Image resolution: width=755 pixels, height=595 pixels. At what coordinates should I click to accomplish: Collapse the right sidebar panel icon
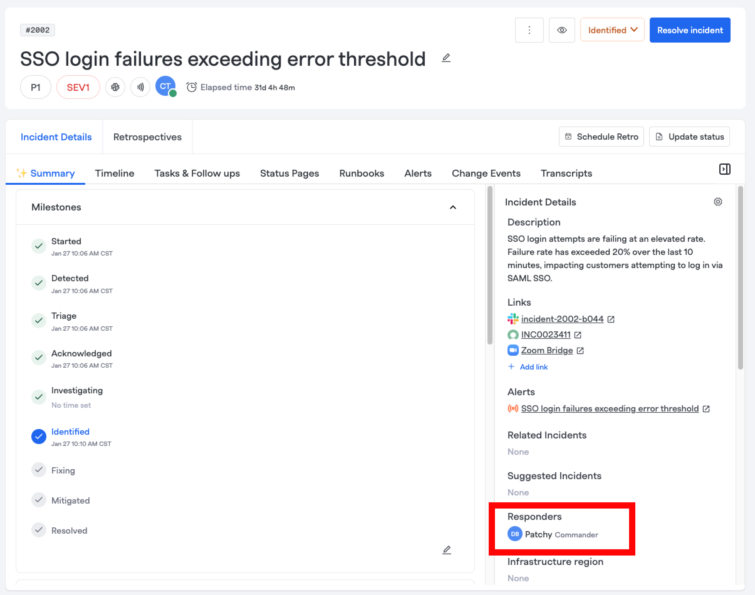(x=725, y=169)
